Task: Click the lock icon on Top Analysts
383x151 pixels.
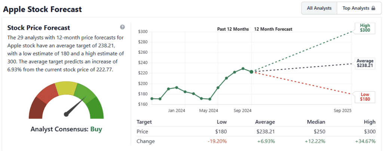Action: pyautogui.click(x=373, y=8)
